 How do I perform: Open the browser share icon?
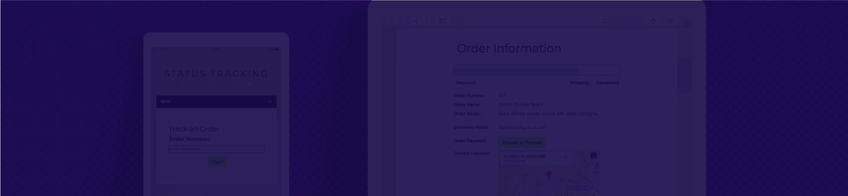click(x=653, y=21)
